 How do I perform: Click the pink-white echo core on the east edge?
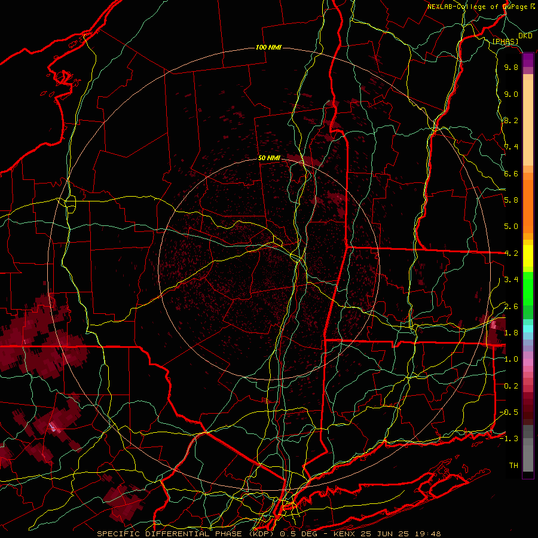click(x=494, y=325)
